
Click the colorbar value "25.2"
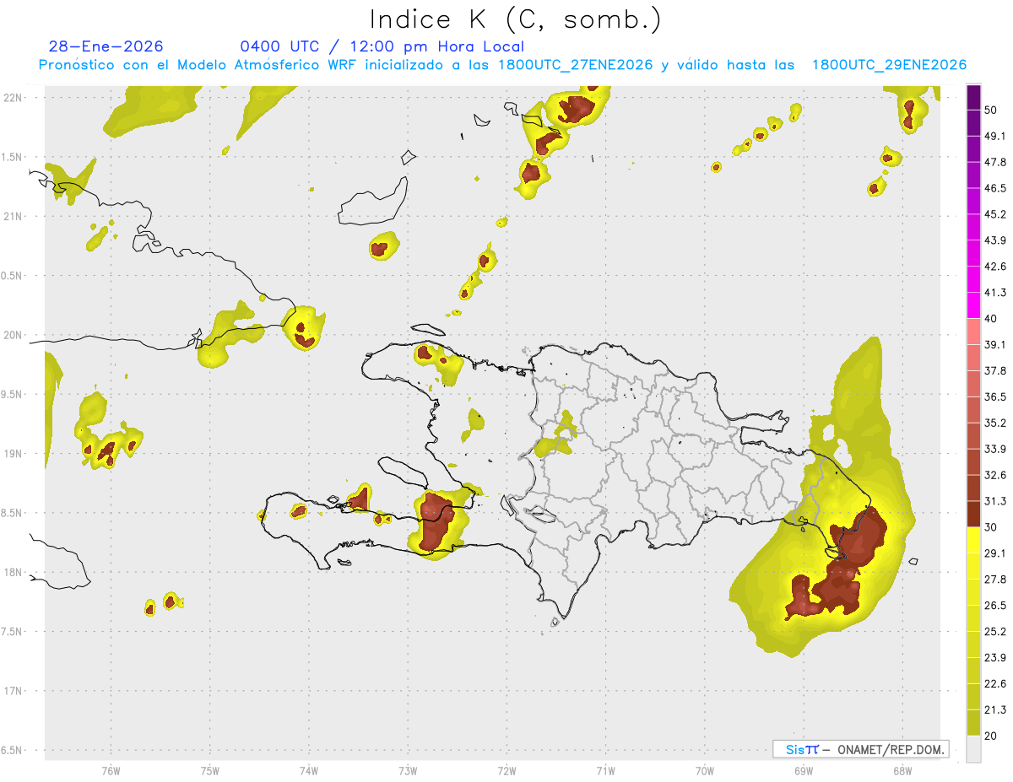coord(996,632)
